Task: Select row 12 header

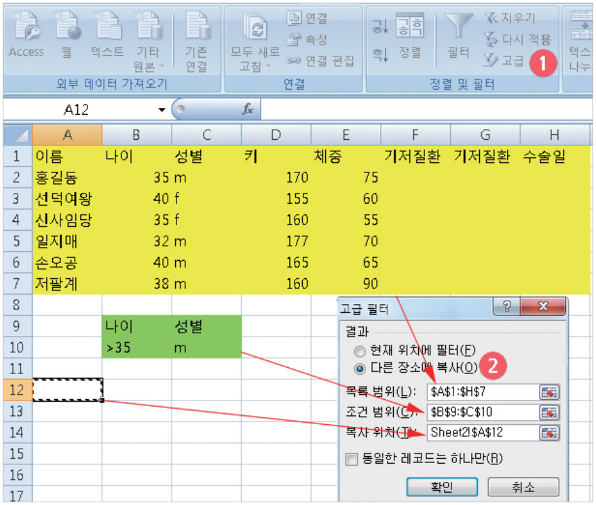Action: 18,390
